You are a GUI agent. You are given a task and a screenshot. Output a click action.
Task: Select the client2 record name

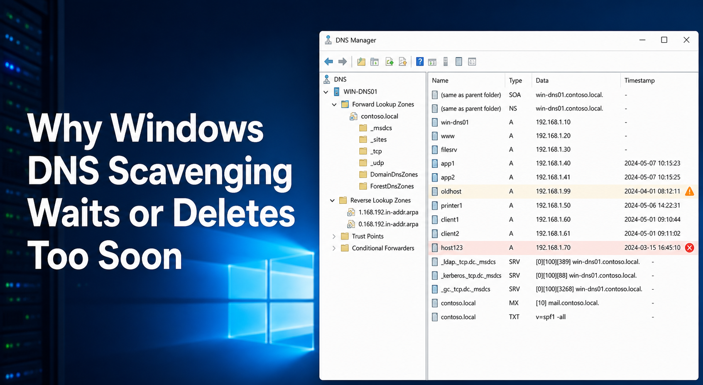(450, 234)
